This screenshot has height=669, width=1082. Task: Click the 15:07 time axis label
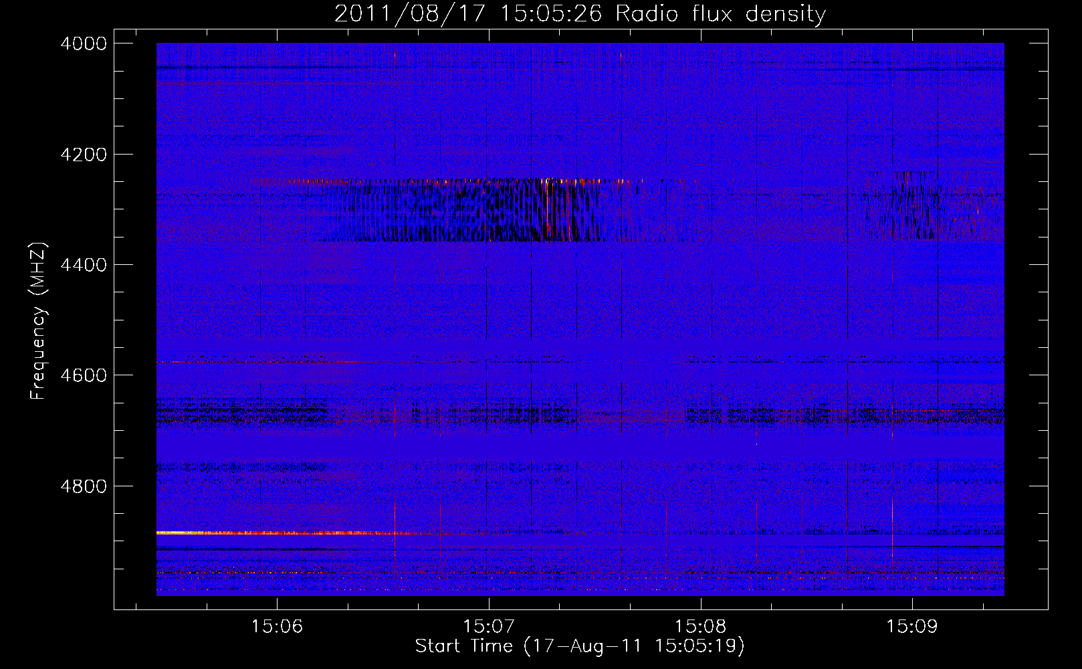click(x=489, y=627)
